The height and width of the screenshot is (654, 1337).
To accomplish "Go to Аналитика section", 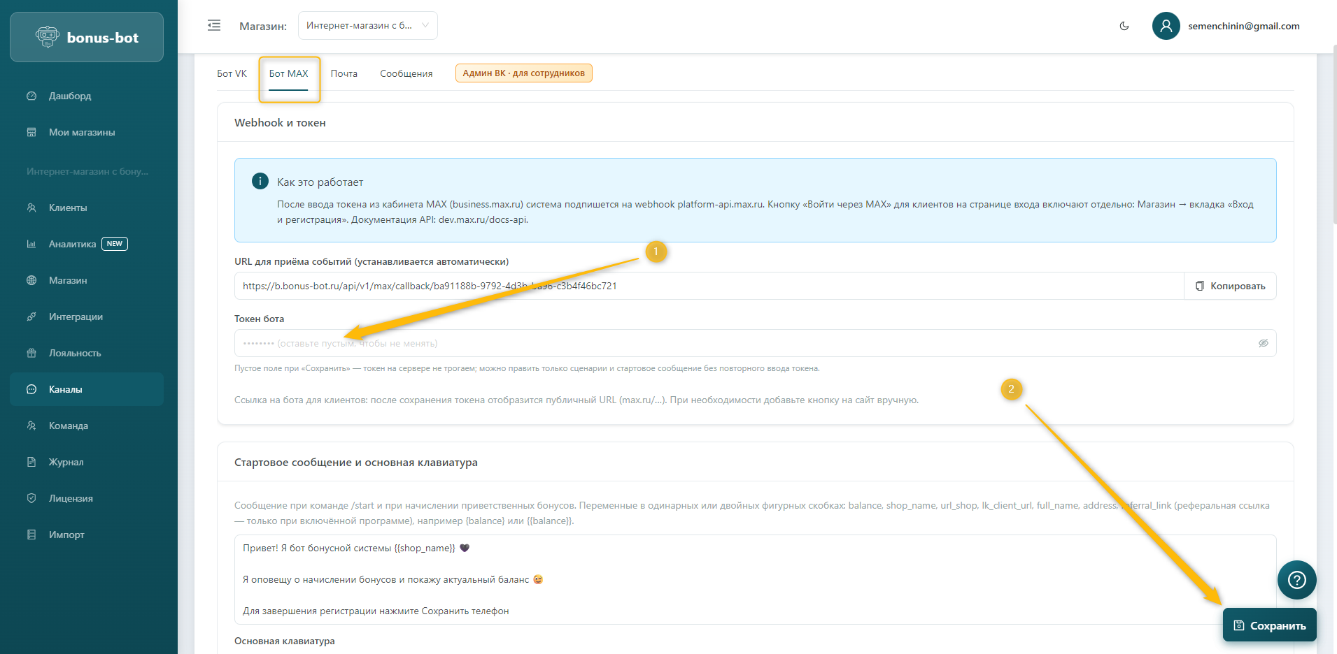I will pos(72,244).
